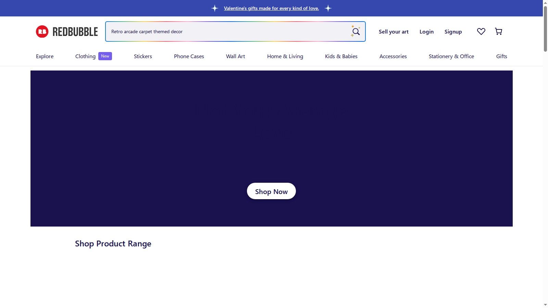Select the Stickers category
The width and height of the screenshot is (548, 308).
click(143, 56)
